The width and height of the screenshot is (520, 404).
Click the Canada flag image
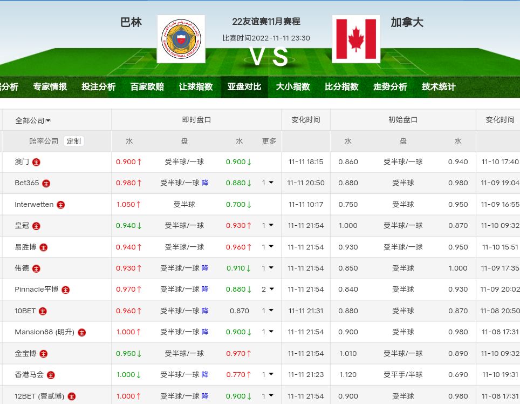pyautogui.click(x=356, y=39)
